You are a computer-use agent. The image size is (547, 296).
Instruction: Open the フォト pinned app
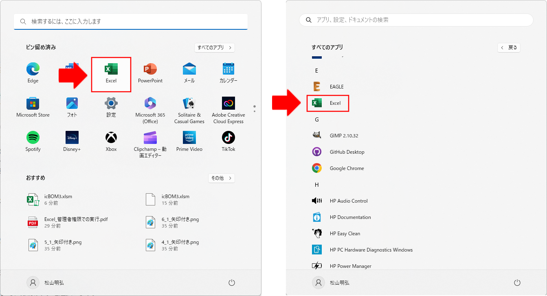(x=72, y=107)
